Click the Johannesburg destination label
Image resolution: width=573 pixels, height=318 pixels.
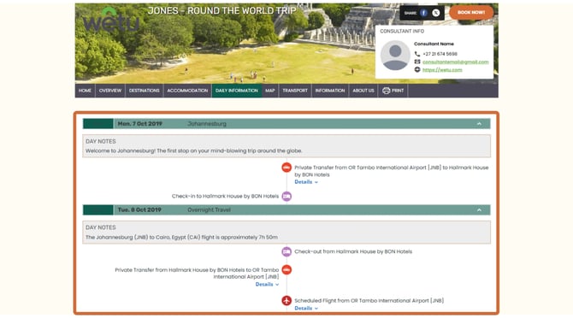207,124
